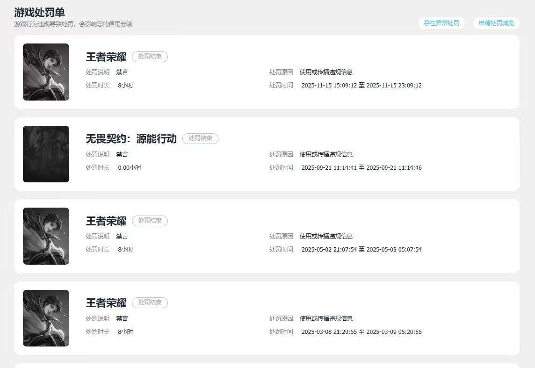
Task: Select 禁言 value in the 2025-05-02 record
Action: (x=122, y=236)
